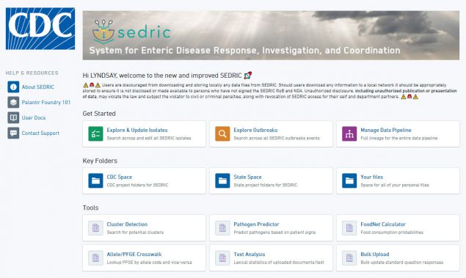Screen dimensions: 466x278
Task: Open the Explore & Update Isolates title
Action: tap(137, 130)
